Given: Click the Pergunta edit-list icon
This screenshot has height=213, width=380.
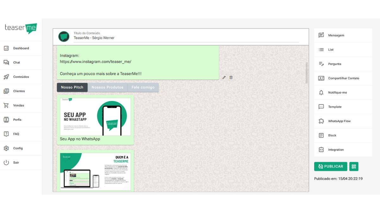Looking at the screenshot, I should click(321, 64).
